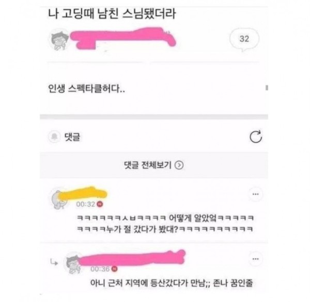Open the pink-masked post author nickname
Image resolution: width=310 pixels, height=302 pixels.
tap(123, 38)
